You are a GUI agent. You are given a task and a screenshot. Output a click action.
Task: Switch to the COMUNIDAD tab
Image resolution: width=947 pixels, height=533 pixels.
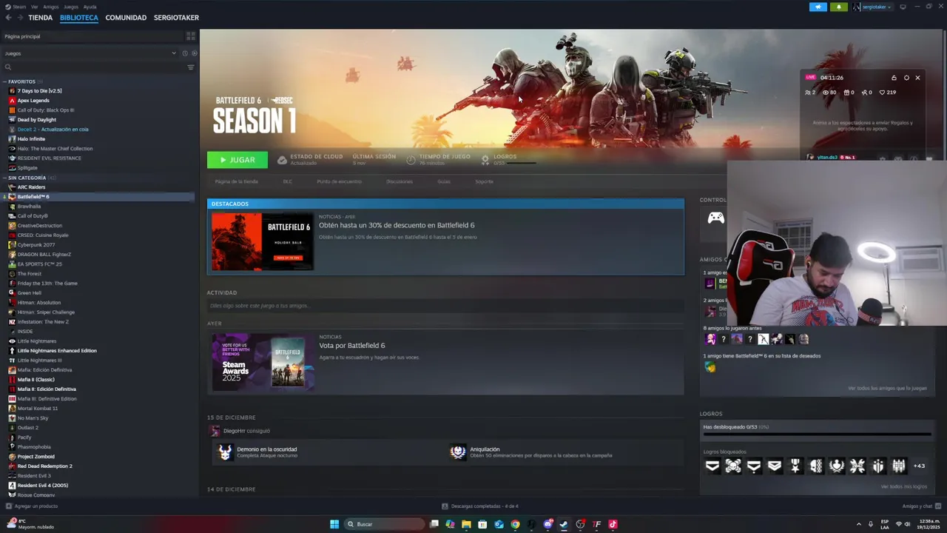(126, 18)
